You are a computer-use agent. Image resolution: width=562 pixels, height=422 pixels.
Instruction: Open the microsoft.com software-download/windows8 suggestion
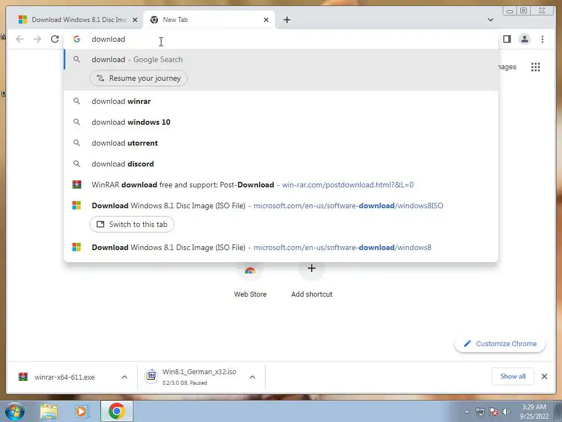click(x=281, y=247)
